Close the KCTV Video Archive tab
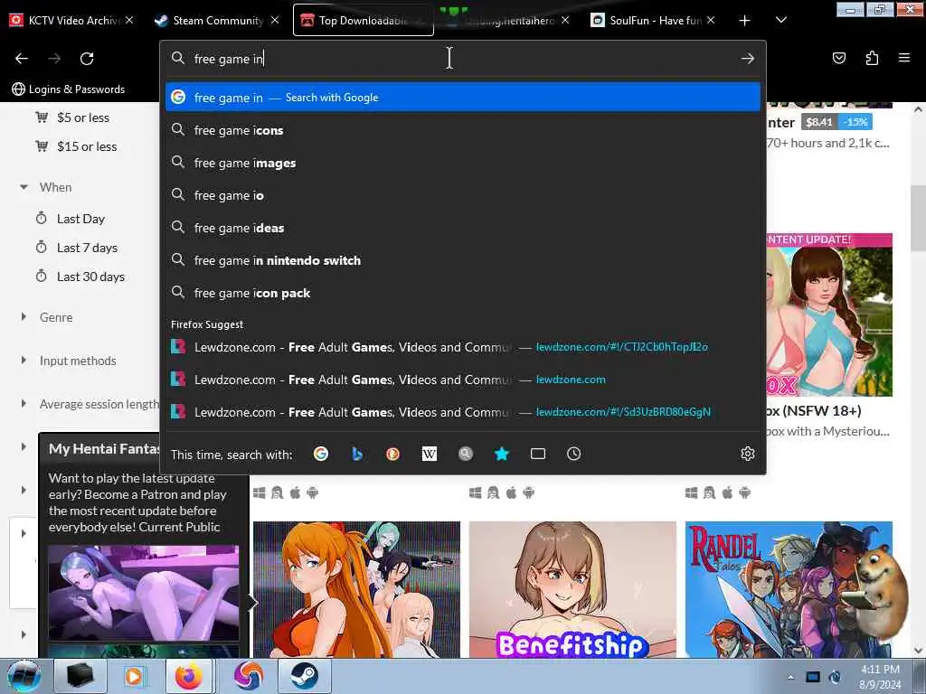The height and width of the screenshot is (694, 926). pyautogui.click(x=129, y=20)
